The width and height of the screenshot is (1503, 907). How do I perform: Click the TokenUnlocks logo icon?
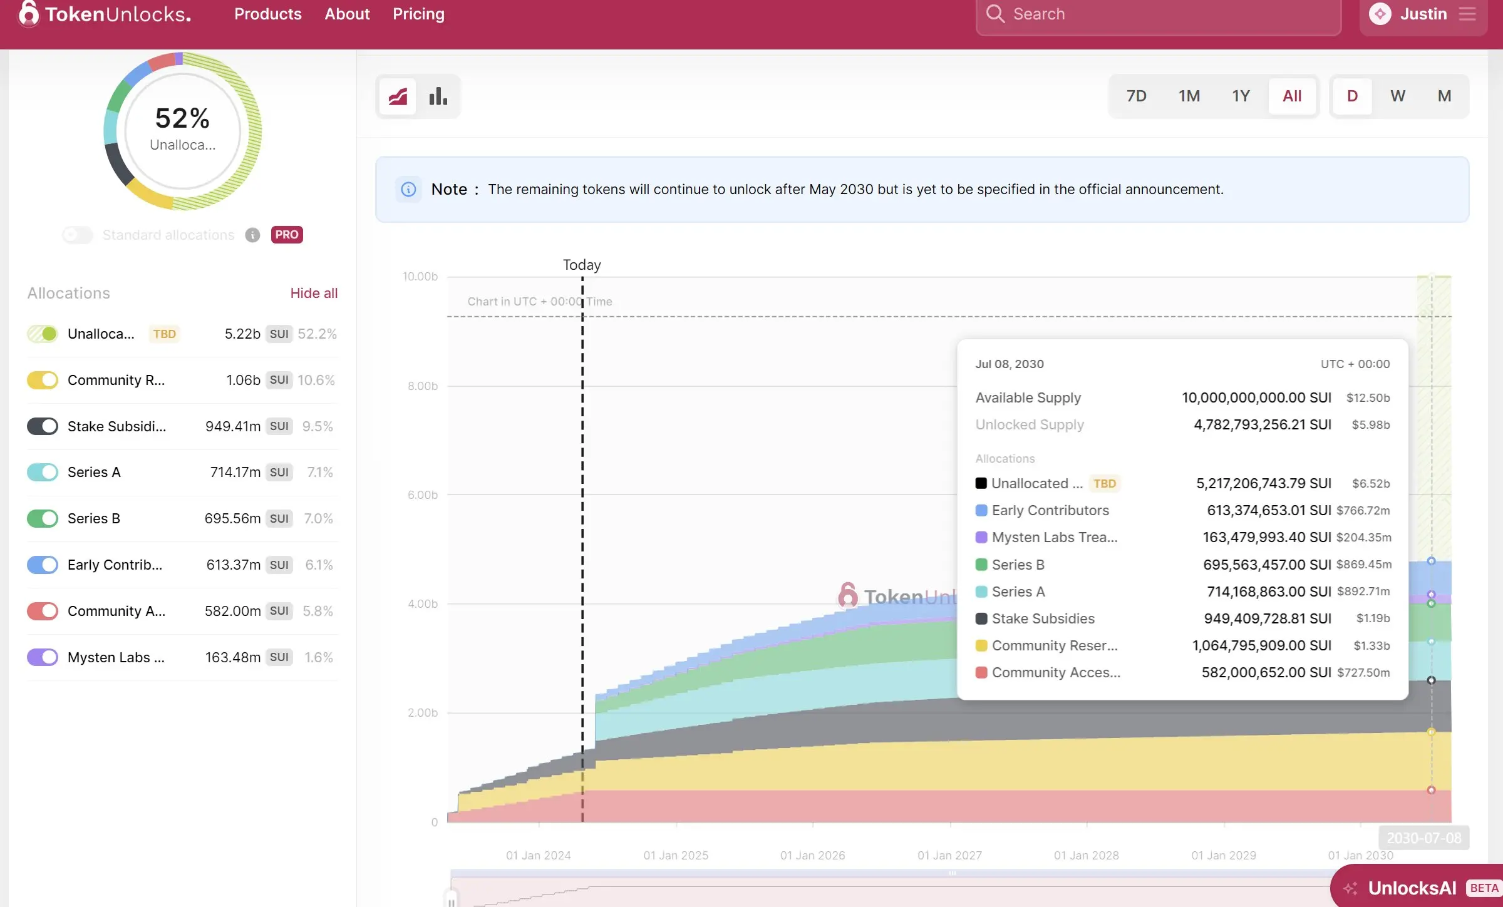[24, 14]
